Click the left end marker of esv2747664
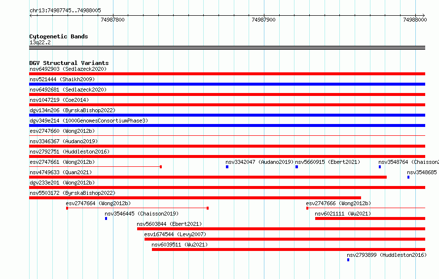439x279 pixels. tap(67, 208)
